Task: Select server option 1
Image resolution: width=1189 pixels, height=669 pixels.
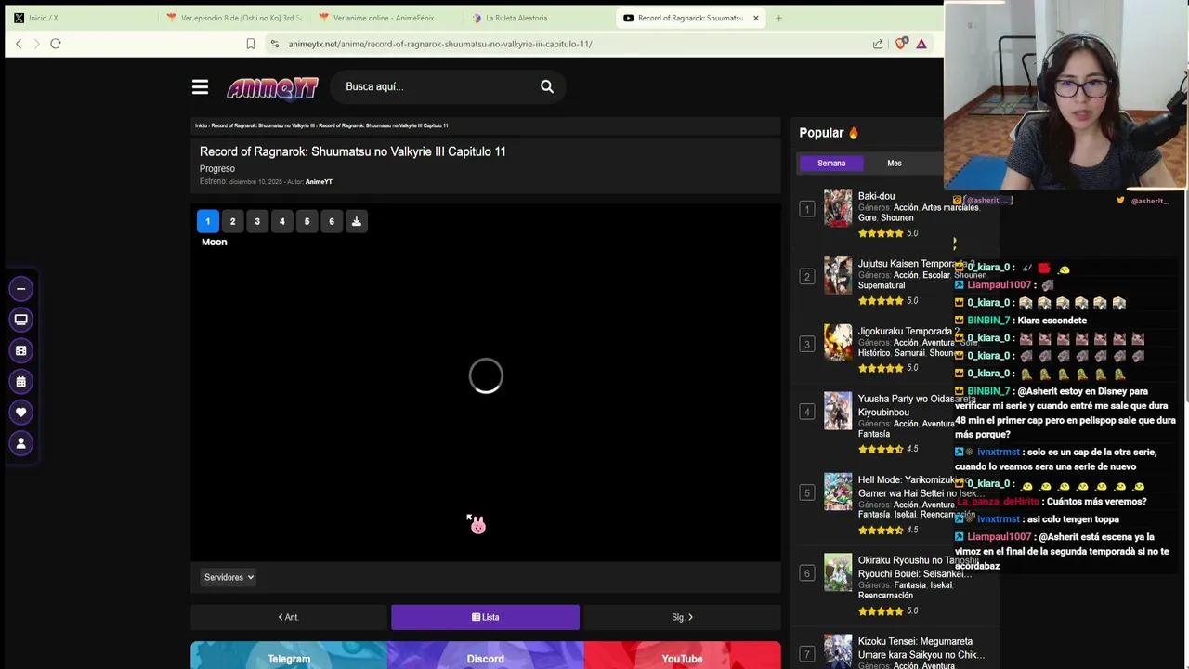Action: [208, 221]
